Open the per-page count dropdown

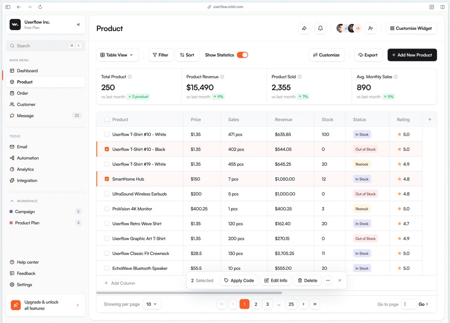[151, 304]
